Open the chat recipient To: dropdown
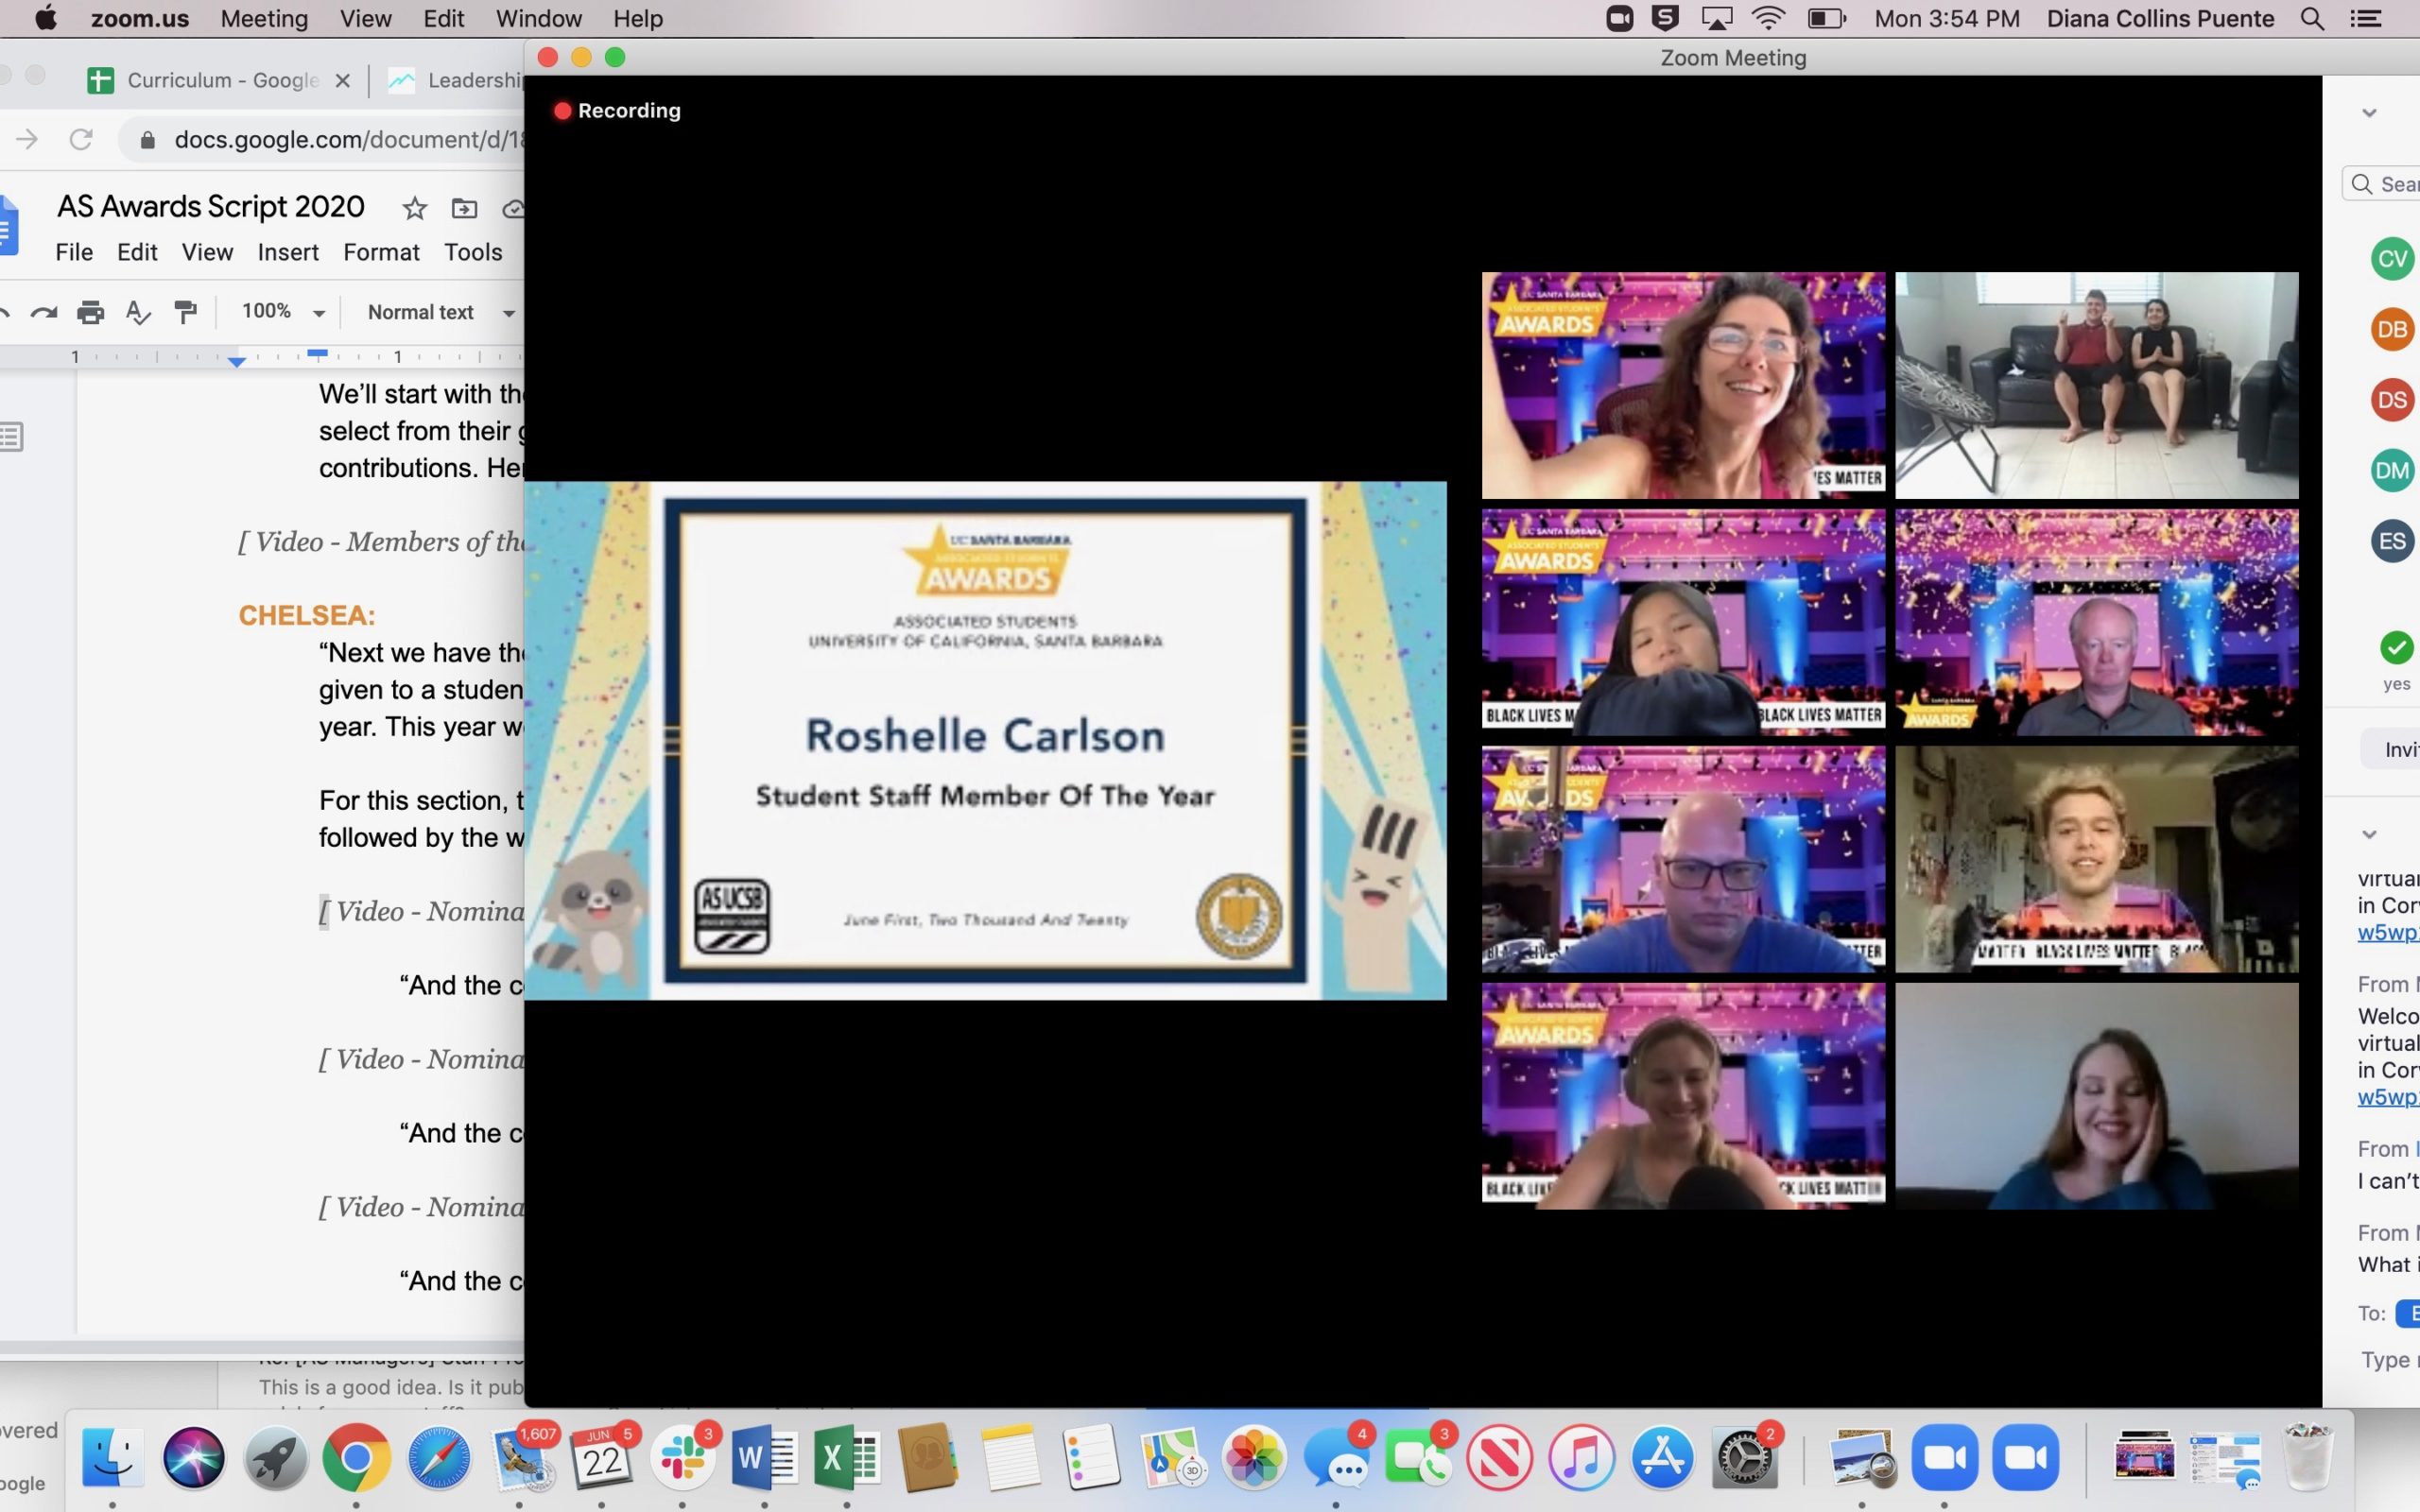Image resolution: width=2420 pixels, height=1512 pixels. click(2408, 1313)
